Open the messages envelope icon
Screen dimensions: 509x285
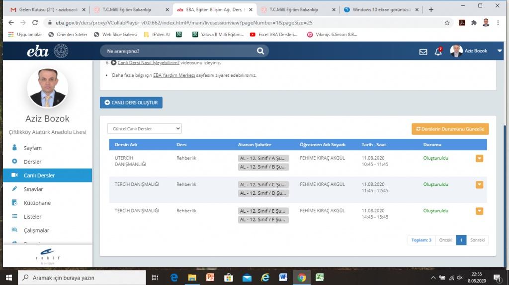pyautogui.click(x=423, y=52)
